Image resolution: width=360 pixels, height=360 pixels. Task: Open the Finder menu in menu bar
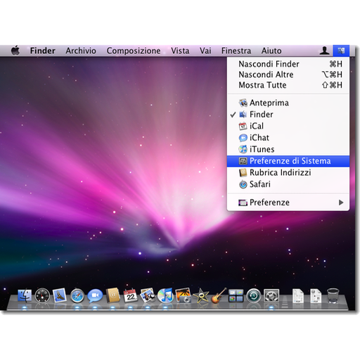click(42, 51)
